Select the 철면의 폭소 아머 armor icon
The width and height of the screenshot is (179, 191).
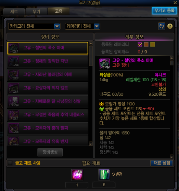(x=14, y=48)
